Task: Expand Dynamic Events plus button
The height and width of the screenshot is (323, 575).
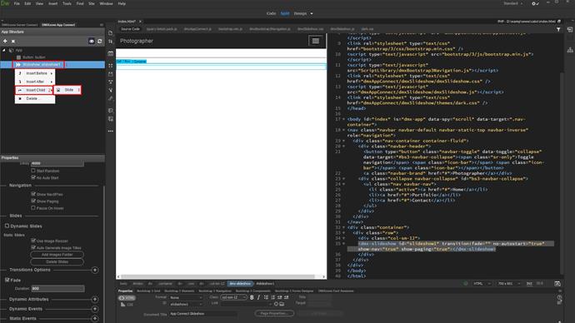Action: [x=95, y=309]
